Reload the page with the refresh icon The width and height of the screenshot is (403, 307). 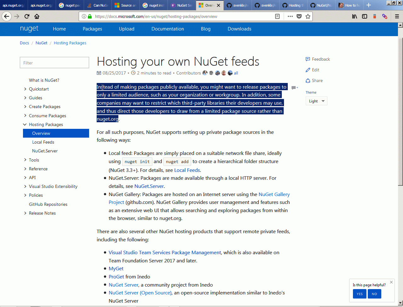tap(27, 16)
